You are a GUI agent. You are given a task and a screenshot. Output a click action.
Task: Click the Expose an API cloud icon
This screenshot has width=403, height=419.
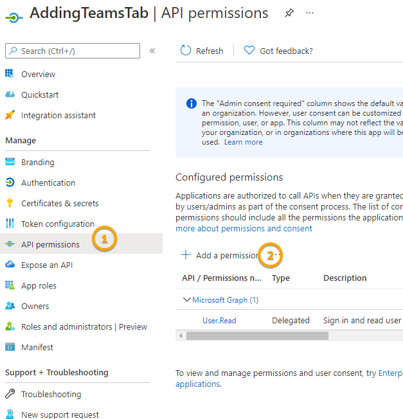click(x=10, y=264)
